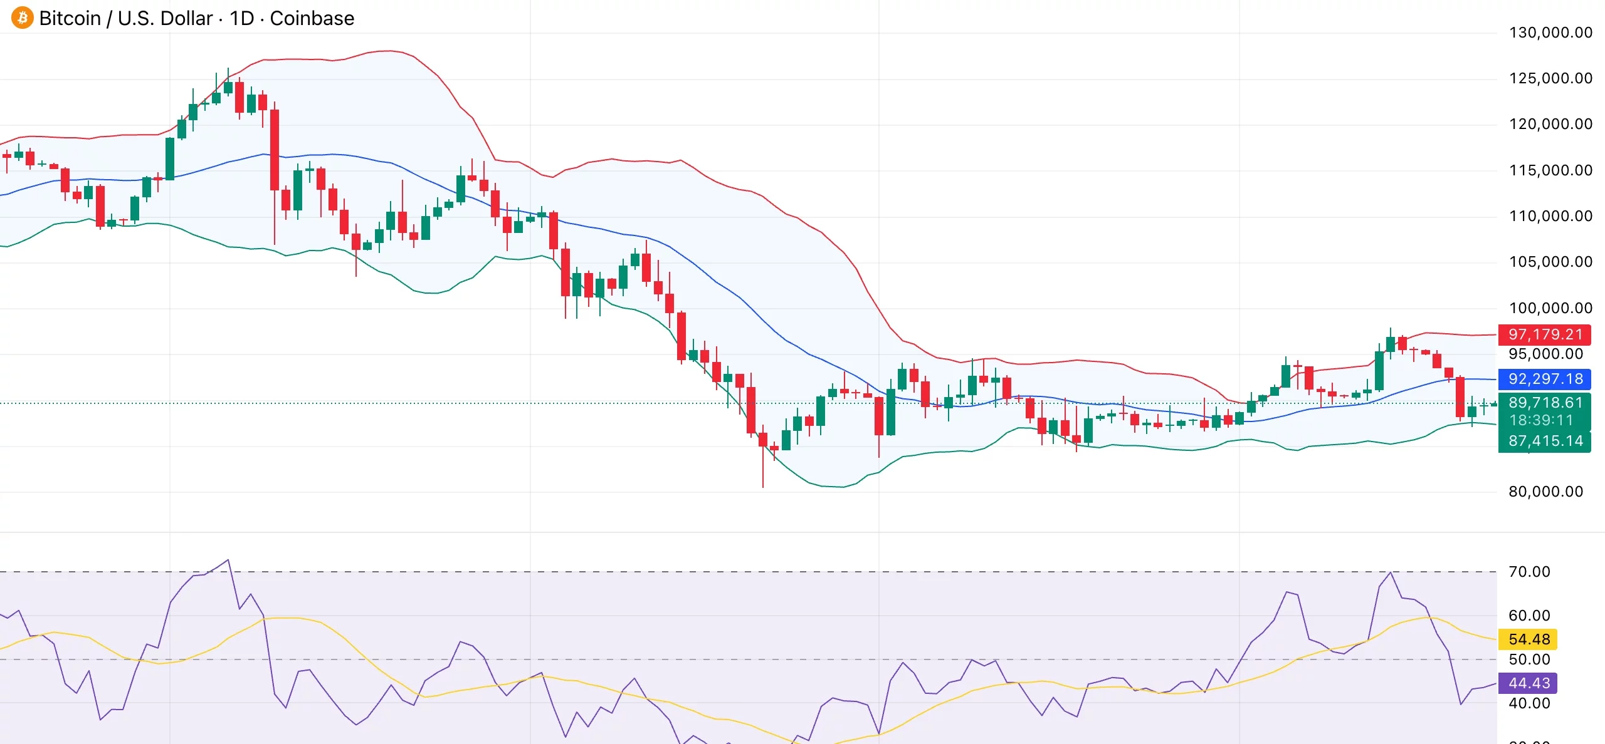Select the blue 92,297.18 basis price label
Screen dimensions: 1605x744
[1545, 379]
